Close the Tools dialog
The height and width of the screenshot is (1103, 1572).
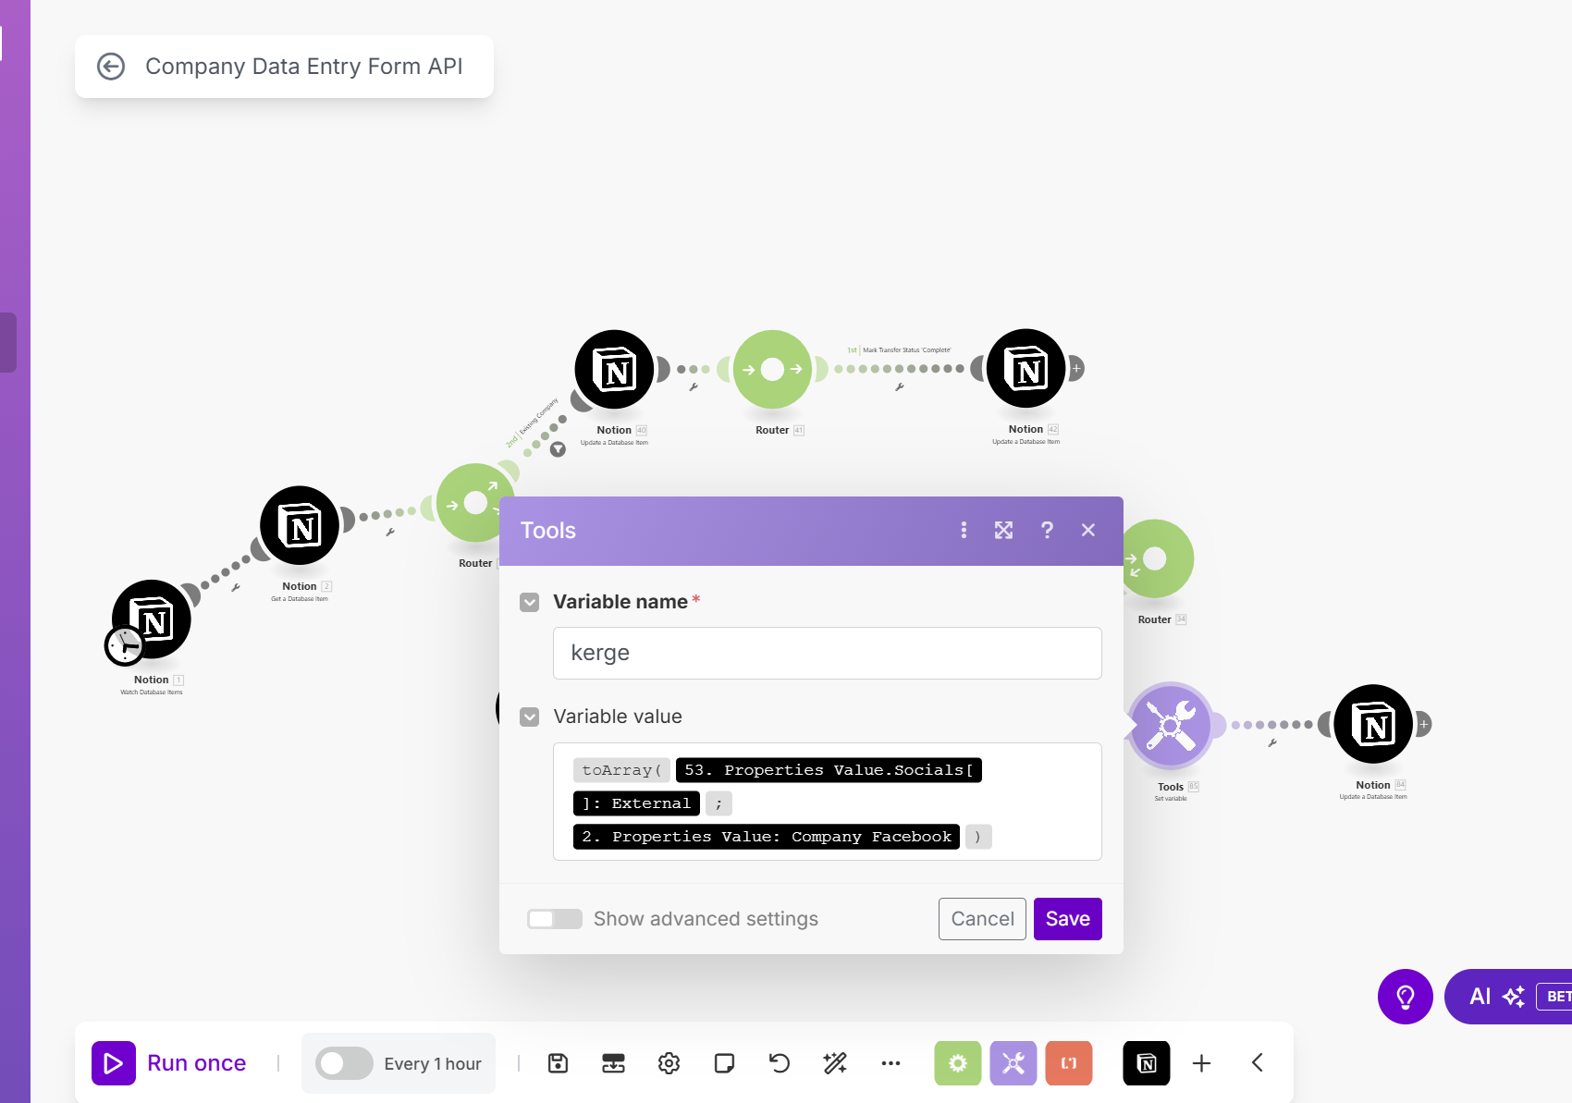click(1088, 530)
